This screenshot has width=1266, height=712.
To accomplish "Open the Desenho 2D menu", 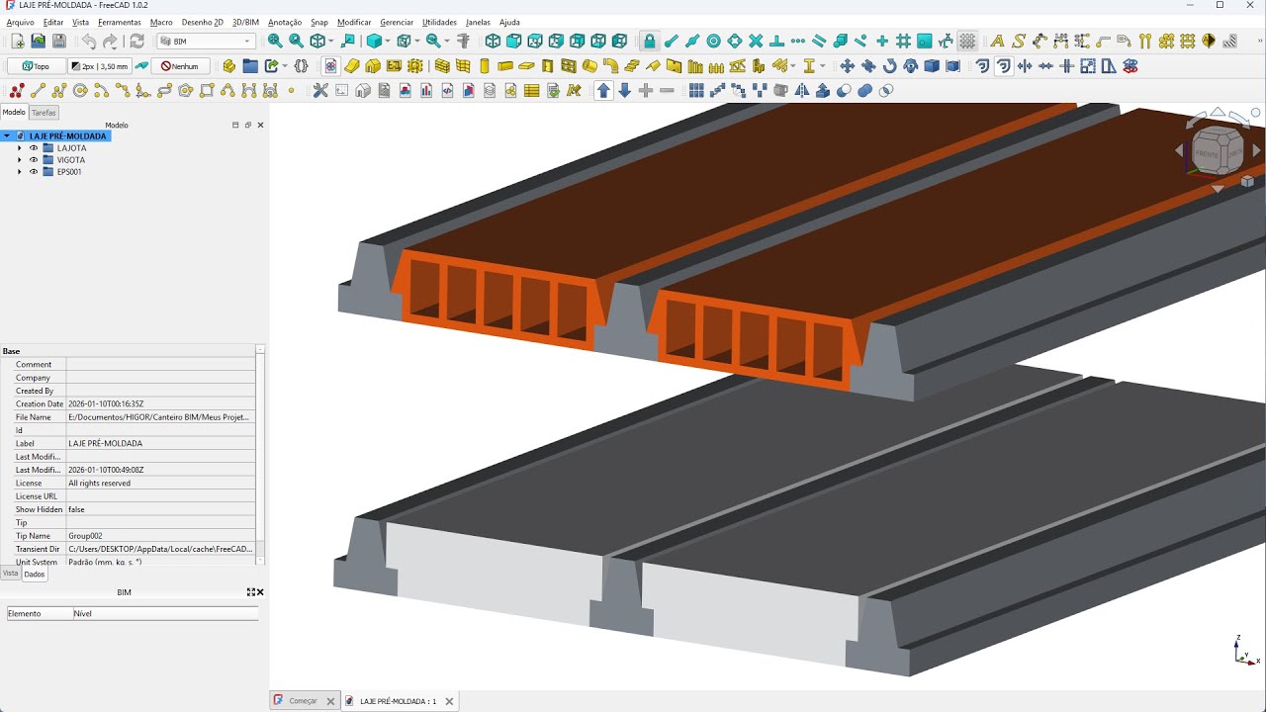I will click(203, 22).
